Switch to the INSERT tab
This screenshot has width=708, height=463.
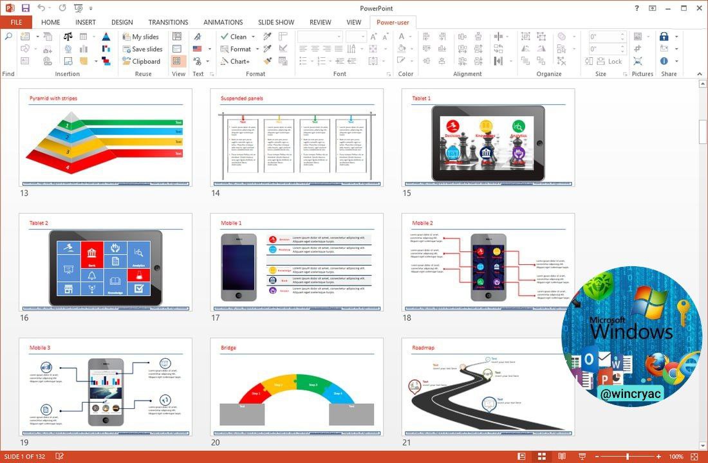point(86,22)
